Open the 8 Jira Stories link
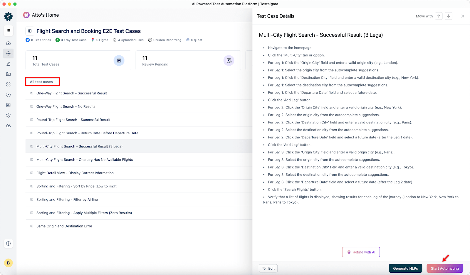The width and height of the screenshot is (470, 275). [38, 40]
